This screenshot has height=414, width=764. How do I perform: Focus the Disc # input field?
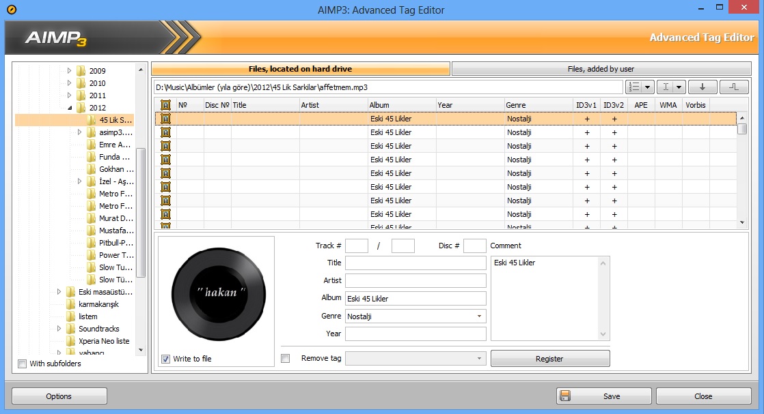474,246
